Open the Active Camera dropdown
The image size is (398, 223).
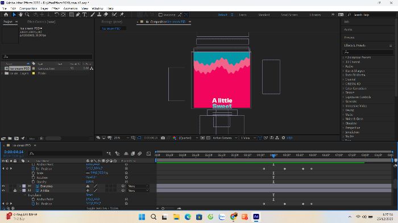point(225,138)
